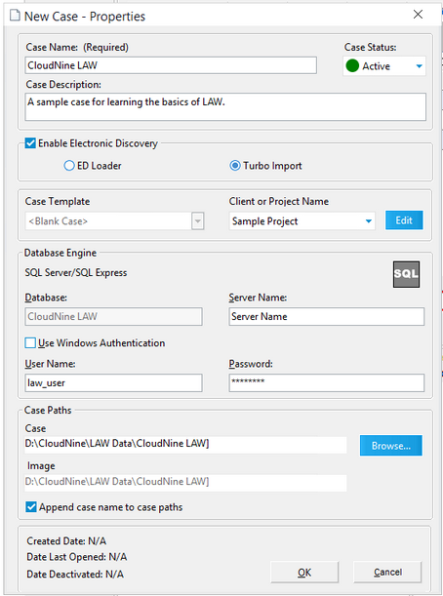Open the Case Status dropdown arrow
The image size is (443, 596).
point(419,66)
